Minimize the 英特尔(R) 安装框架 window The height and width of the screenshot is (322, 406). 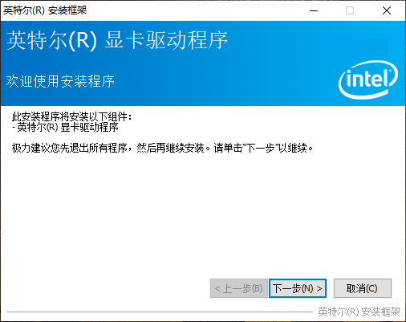point(314,10)
